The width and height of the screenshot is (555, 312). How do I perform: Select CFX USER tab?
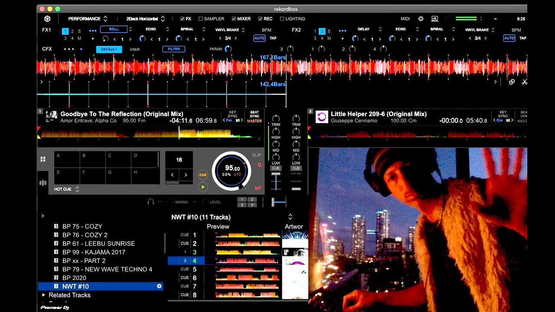[135, 49]
